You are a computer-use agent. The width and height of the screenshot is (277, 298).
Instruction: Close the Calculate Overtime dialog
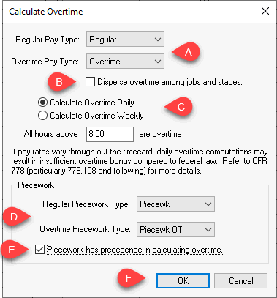(265, 11)
